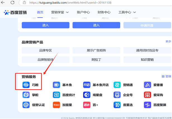
Task: Click the 营销服务 heading
Action: pyautogui.click(x=29, y=77)
